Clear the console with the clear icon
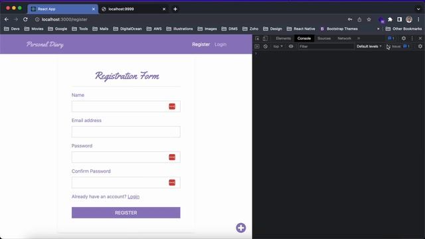 266,46
